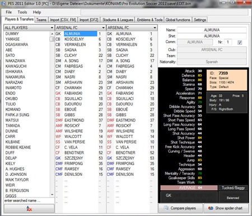Click scroll up arrow of player list
This screenshot has height=216, width=252.
coord(52,33)
